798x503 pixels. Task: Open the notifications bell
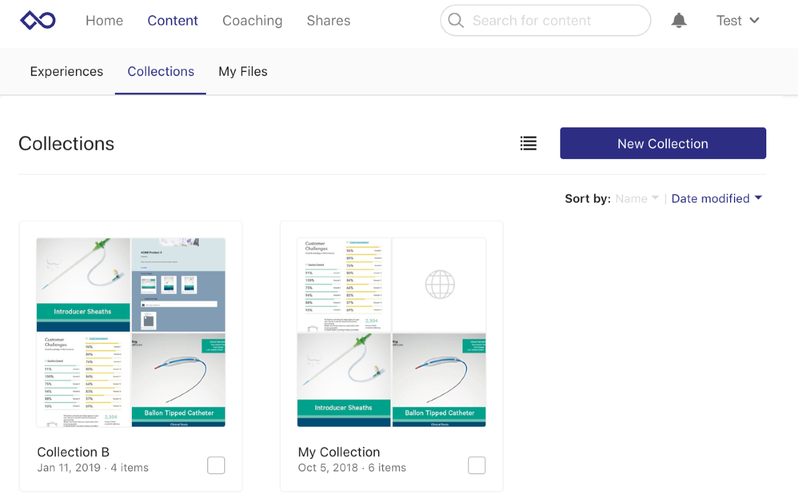[x=679, y=20]
